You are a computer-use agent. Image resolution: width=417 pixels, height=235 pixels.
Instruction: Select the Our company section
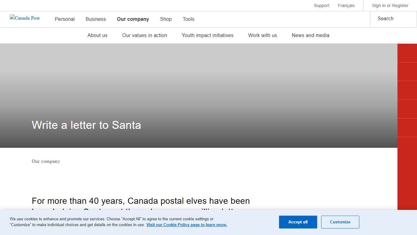tap(133, 19)
